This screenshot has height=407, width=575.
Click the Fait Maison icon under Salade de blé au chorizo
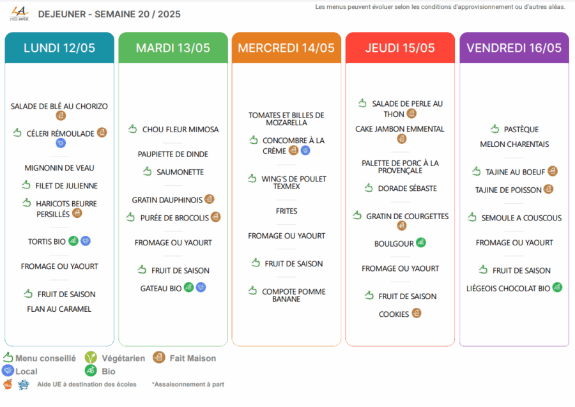[x=61, y=116]
